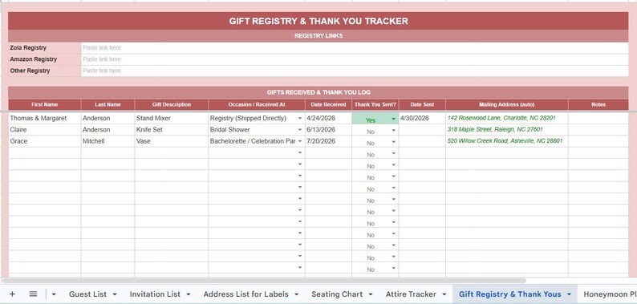The width and height of the screenshot is (637, 304).
Task: Select the Notes column header
Action: 598,104
